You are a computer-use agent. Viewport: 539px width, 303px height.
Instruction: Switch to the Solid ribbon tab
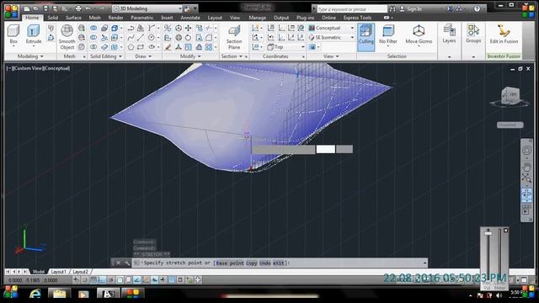point(52,18)
